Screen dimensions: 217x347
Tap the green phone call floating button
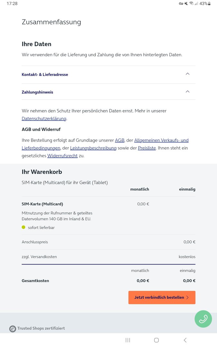203,319
